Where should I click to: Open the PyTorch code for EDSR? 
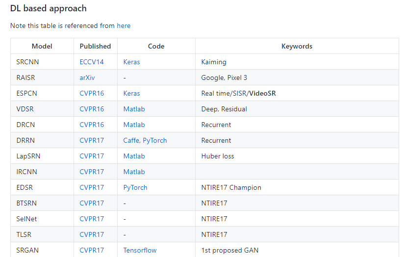tap(135, 187)
